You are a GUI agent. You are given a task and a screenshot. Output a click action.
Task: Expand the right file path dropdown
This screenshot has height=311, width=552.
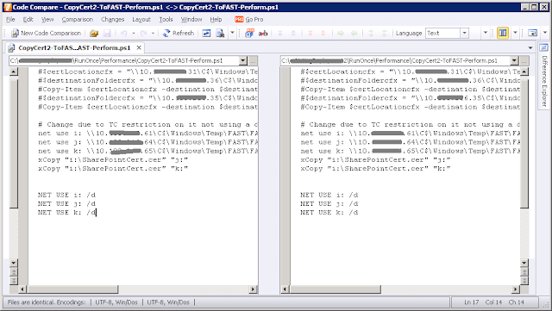click(514, 61)
